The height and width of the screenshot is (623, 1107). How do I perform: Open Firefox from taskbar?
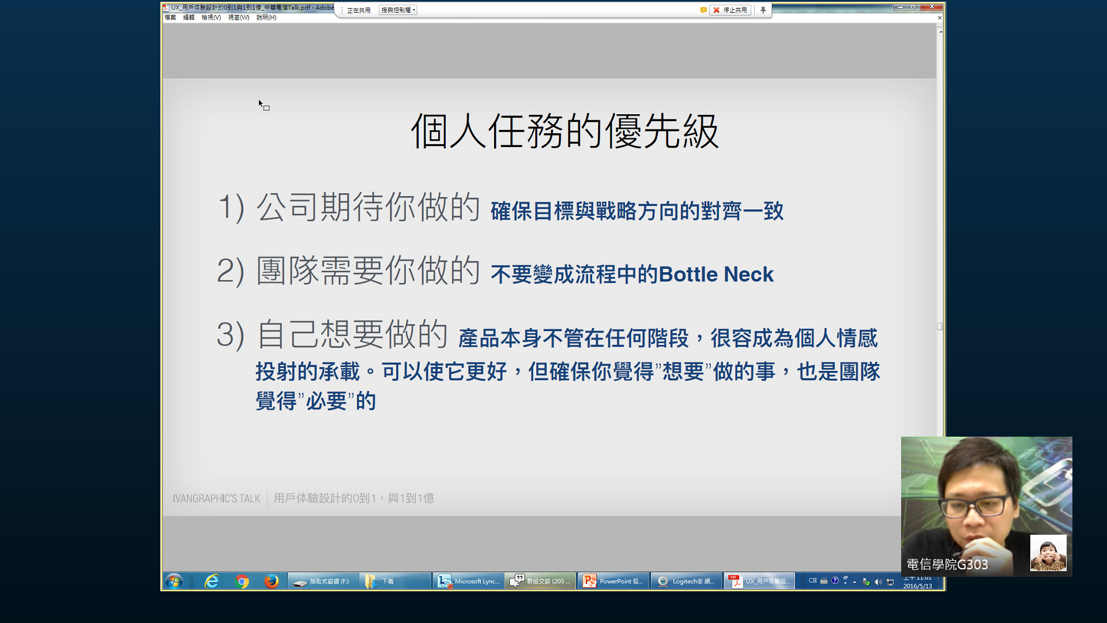pos(271,581)
